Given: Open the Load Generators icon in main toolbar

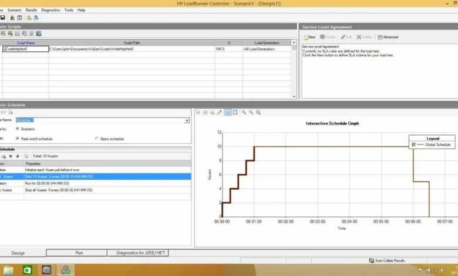Looking at the screenshot, I should (12, 18).
